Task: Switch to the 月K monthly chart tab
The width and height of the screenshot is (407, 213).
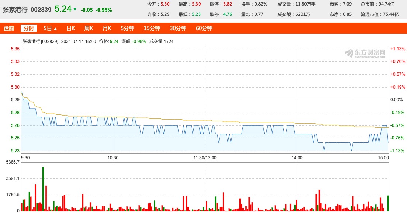Action: click(x=107, y=28)
